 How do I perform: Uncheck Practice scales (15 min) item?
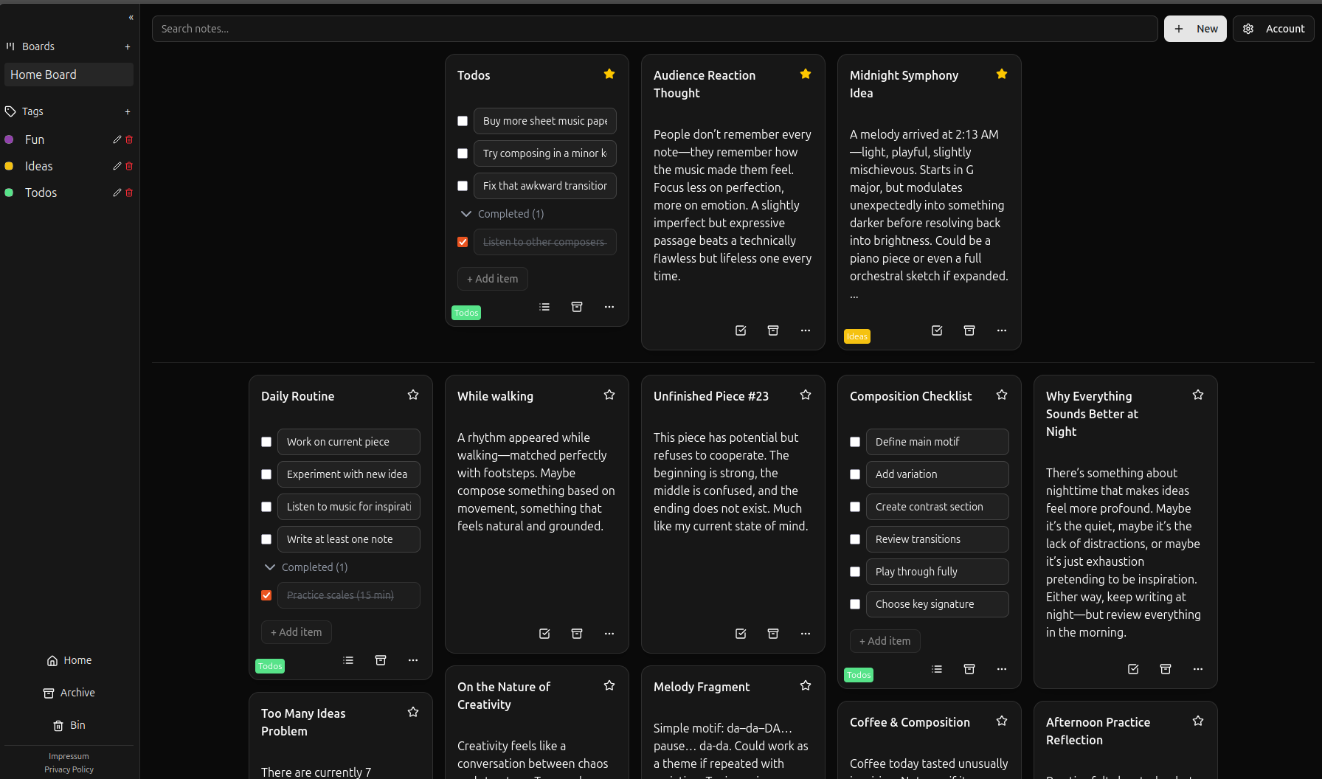pos(266,595)
